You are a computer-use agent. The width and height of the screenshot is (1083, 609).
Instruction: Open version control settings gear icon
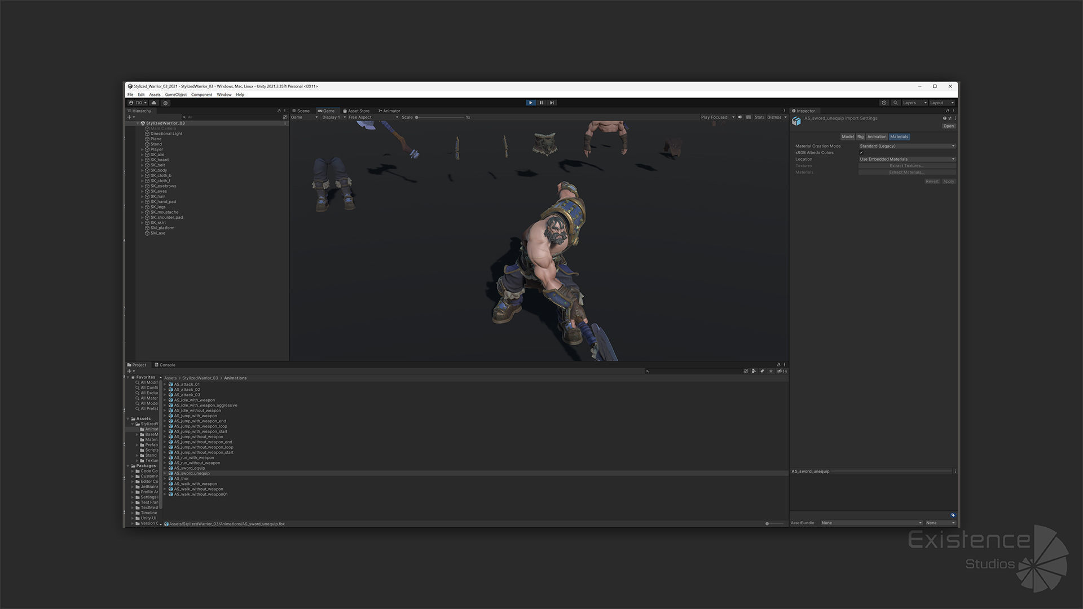click(165, 103)
